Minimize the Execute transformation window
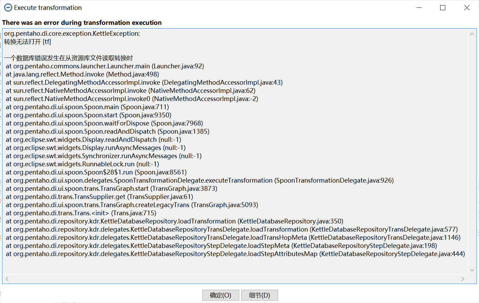This screenshot has height=303, width=479. [419, 7]
